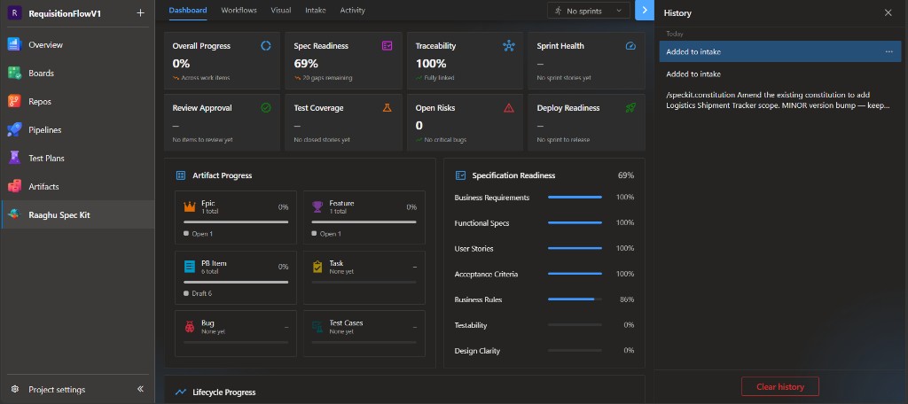908x404 pixels.
Task: Click the Business Requirements readiness row
Action: click(544, 198)
